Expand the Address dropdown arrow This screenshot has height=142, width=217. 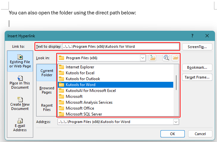tap(176, 122)
